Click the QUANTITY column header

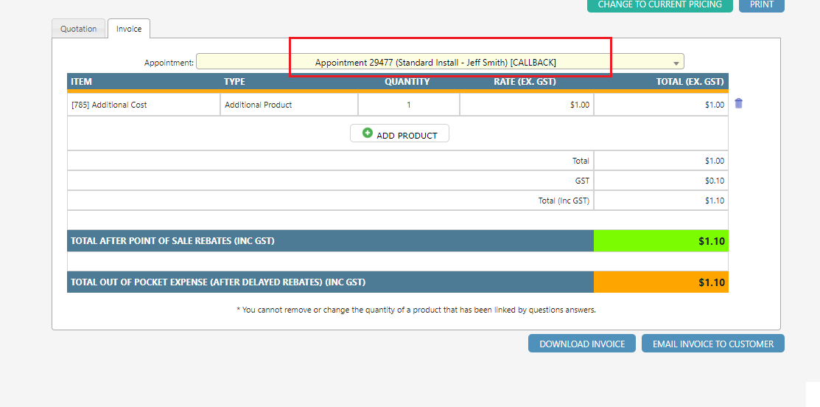[x=407, y=82]
